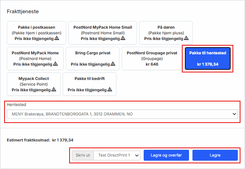This screenshot has height=169, width=245.
Task: Click the Lagre button
Action: point(215,155)
